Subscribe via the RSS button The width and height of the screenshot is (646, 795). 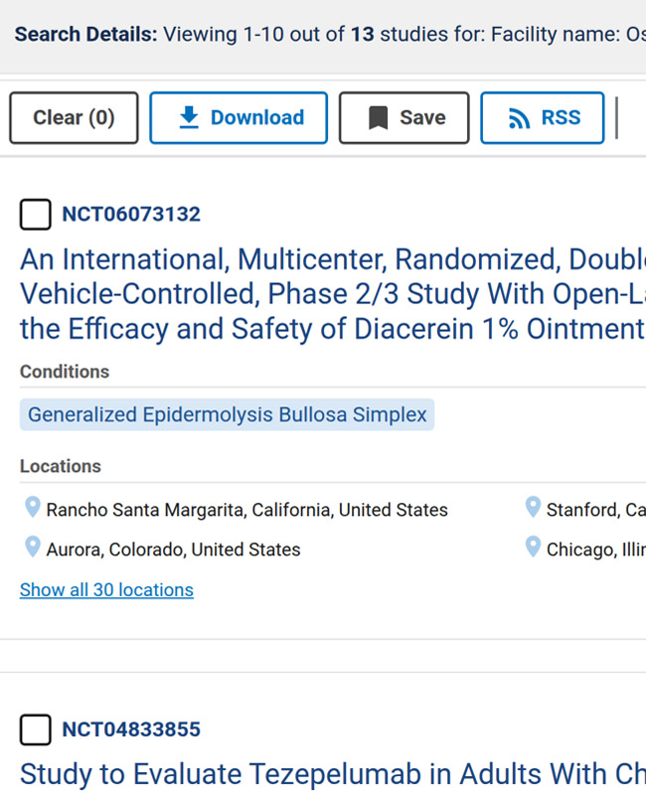(x=542, y=117)
